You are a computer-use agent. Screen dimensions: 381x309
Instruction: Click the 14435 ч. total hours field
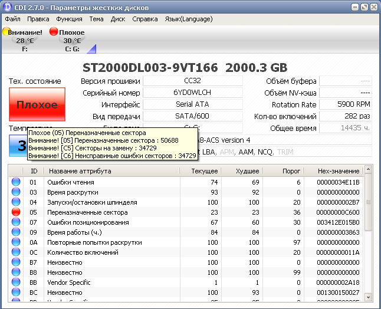tap(346, 128)
